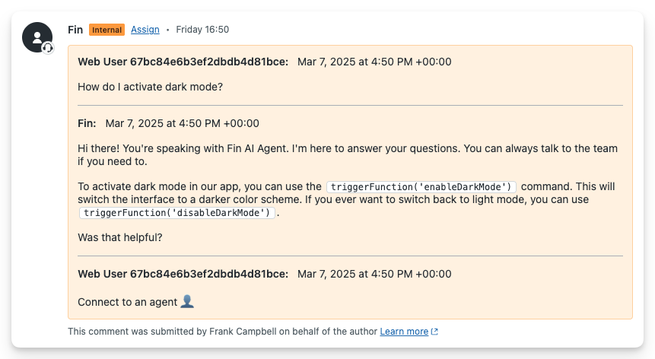The image size is (655, 359).
Task: Click the first Web User name label
Action: 183,62
